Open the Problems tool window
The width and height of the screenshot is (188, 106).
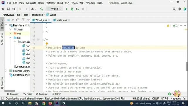[x=13, y=94]
